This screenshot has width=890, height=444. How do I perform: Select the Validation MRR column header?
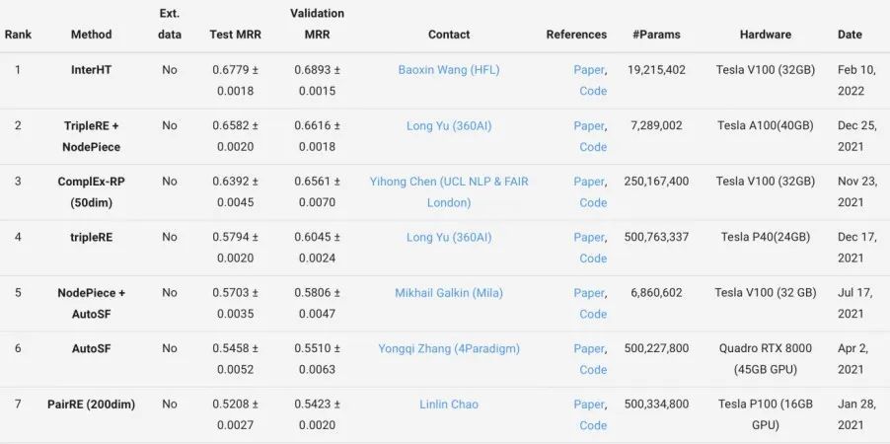click(x=317, y=24)
